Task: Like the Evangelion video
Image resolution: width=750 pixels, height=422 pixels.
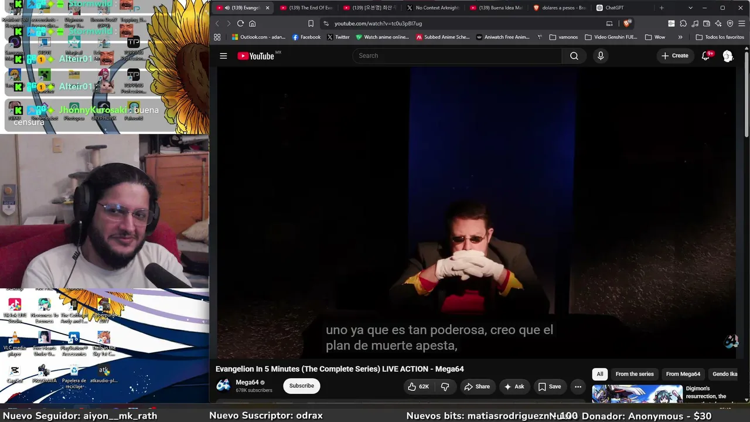Action: pos(418,386)
